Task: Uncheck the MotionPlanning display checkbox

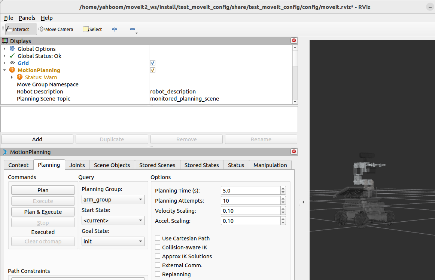Action: pyautogui.click(x=153, y=70)
